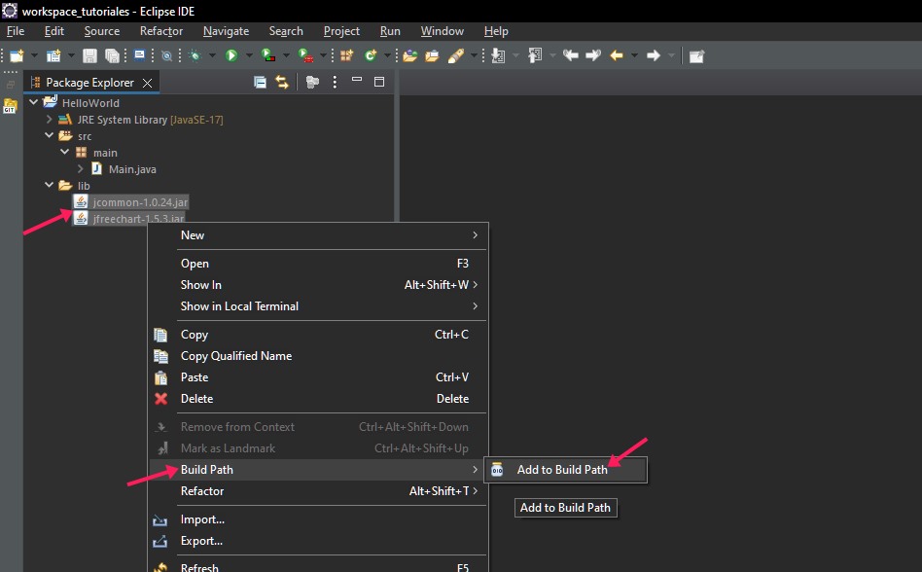
Task: Select Main.java in the Package Explorer
Action: [132, 169]
